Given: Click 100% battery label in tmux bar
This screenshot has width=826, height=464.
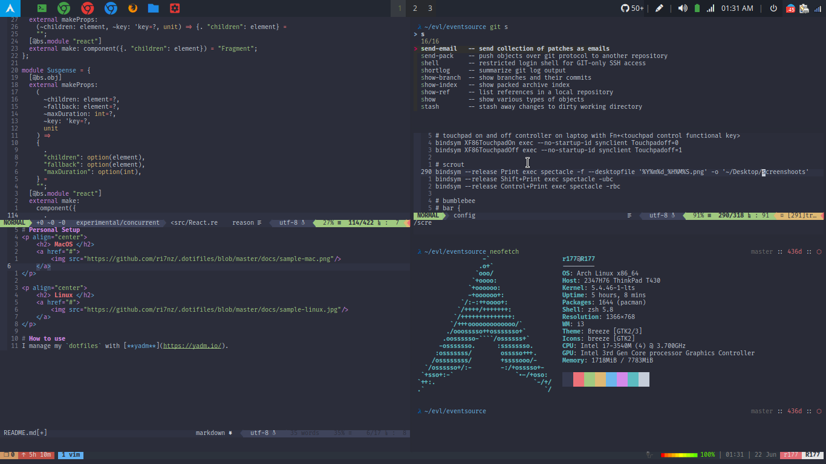Looking at the screenshot, I should click(x=707, y=454).
